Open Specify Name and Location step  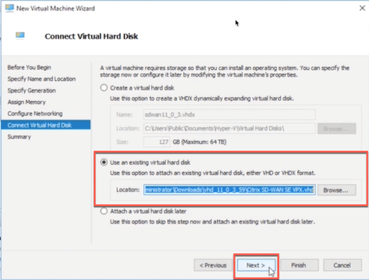click(x=41, y=79)
